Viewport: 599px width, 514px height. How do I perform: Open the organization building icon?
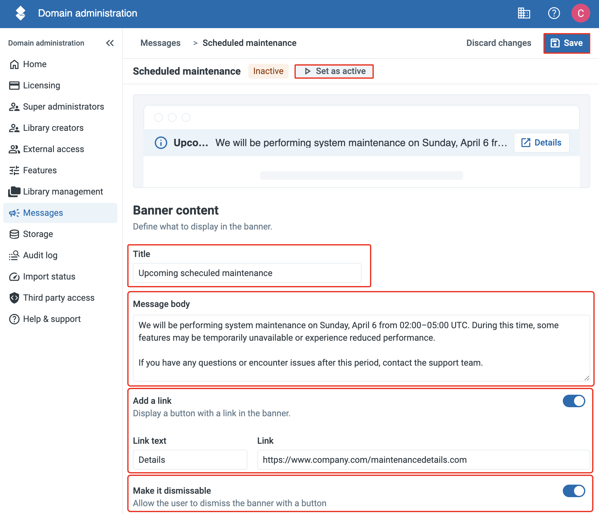524,13
